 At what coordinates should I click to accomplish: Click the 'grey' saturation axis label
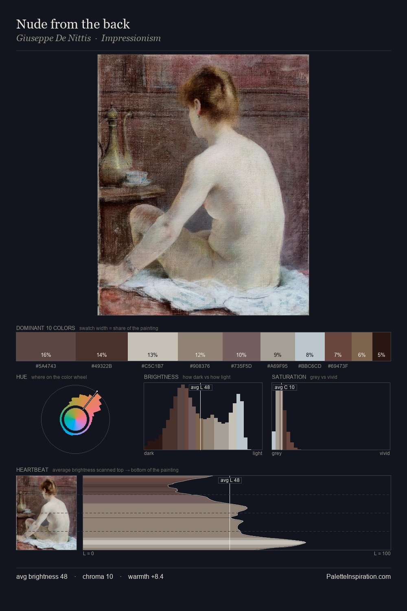point(277,453)
